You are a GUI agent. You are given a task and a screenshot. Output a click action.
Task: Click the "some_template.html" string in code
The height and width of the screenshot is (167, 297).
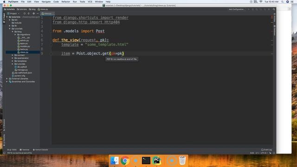coord(107,45)
